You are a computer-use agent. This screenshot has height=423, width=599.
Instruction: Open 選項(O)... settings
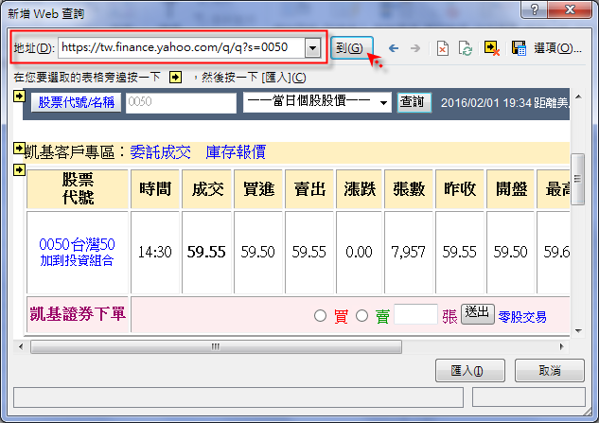click(557, 48)
